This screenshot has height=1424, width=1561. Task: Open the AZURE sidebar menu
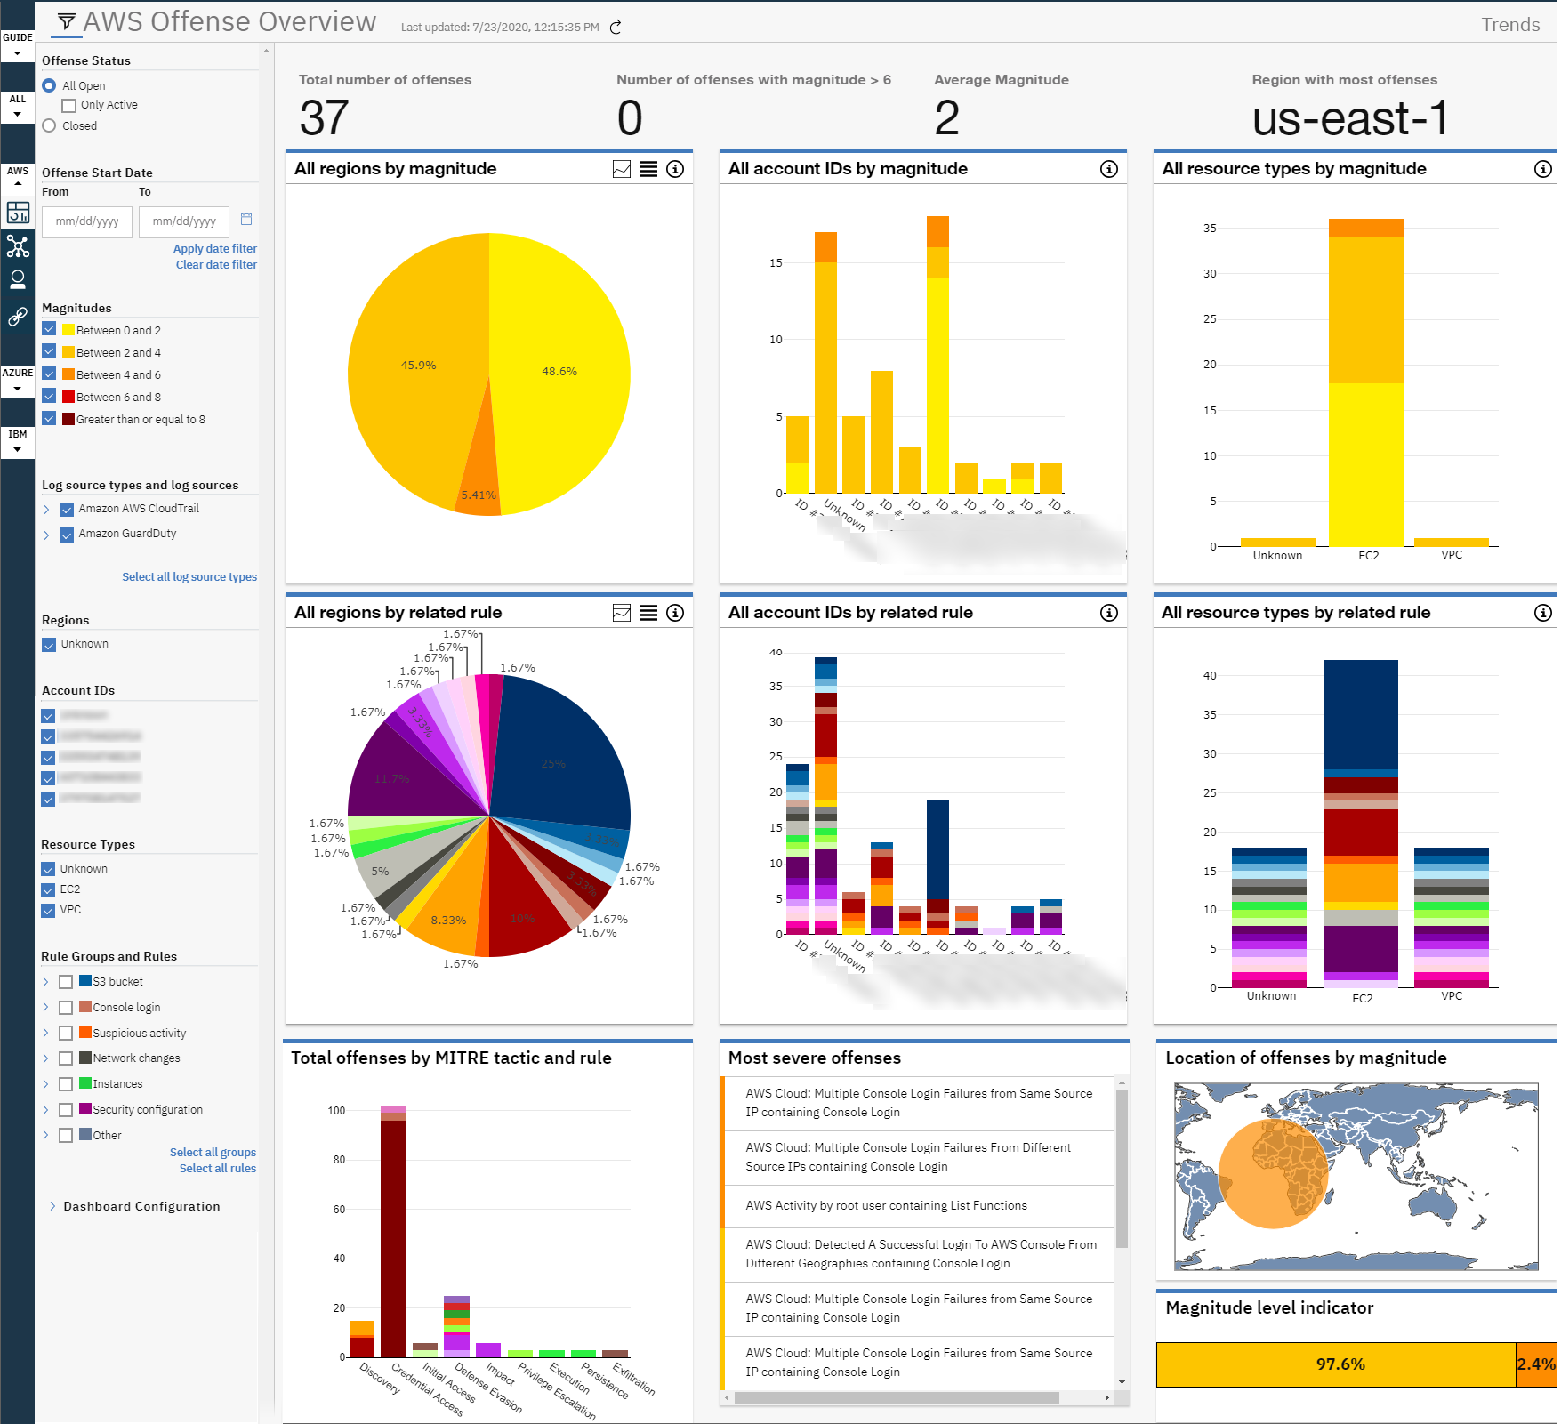point(18,381)
